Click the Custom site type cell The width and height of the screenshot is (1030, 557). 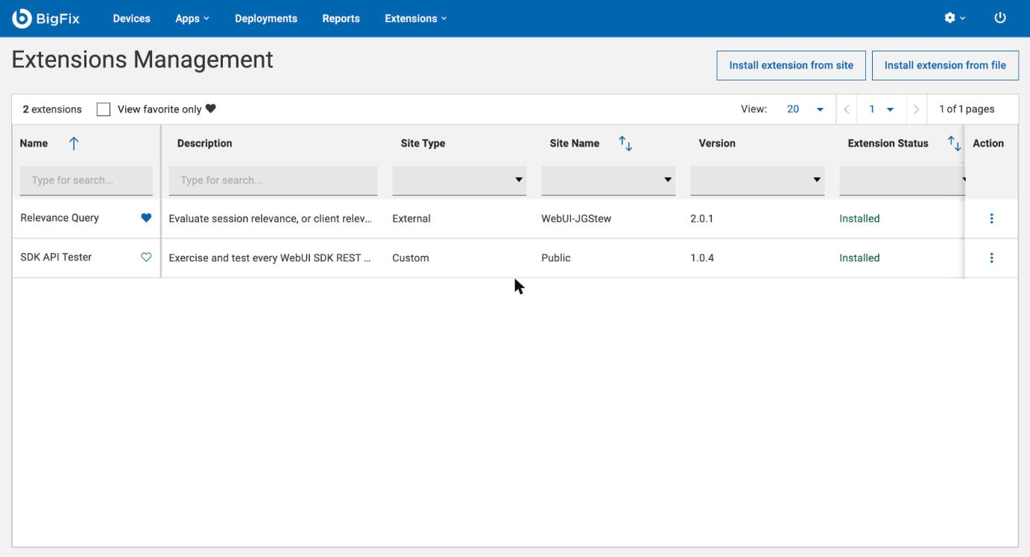click(411, 258)
